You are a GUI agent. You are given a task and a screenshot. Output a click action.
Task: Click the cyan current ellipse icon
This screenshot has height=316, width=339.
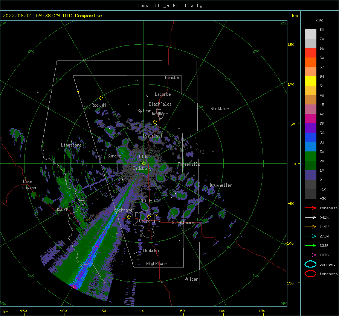310,264
